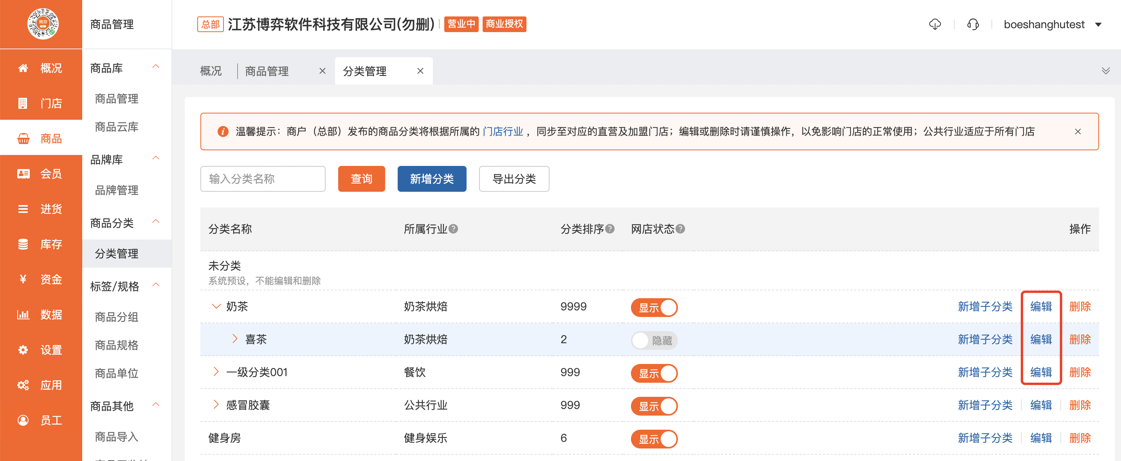Toggle 奶茶 network store status to hidden
The height and width of the screenshot is (461, 1121).
click(x=654, y=307)
